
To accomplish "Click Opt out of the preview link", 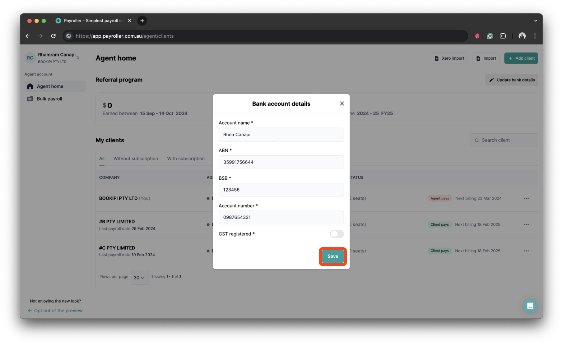I will click(55, 310).
